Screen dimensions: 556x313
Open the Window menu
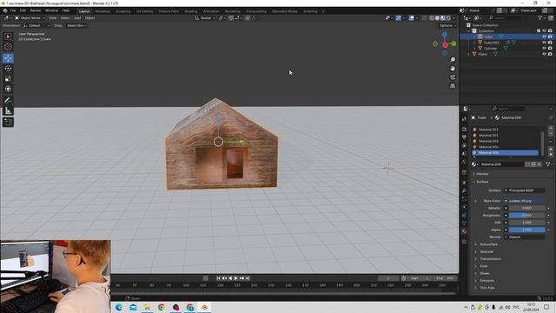52,10
